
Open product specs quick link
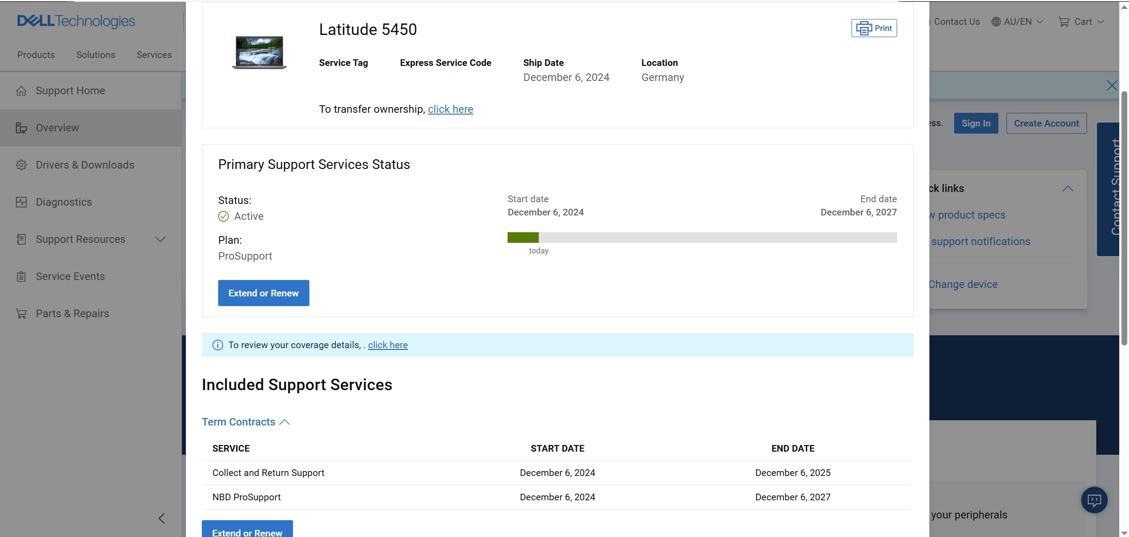click(967, 215)
